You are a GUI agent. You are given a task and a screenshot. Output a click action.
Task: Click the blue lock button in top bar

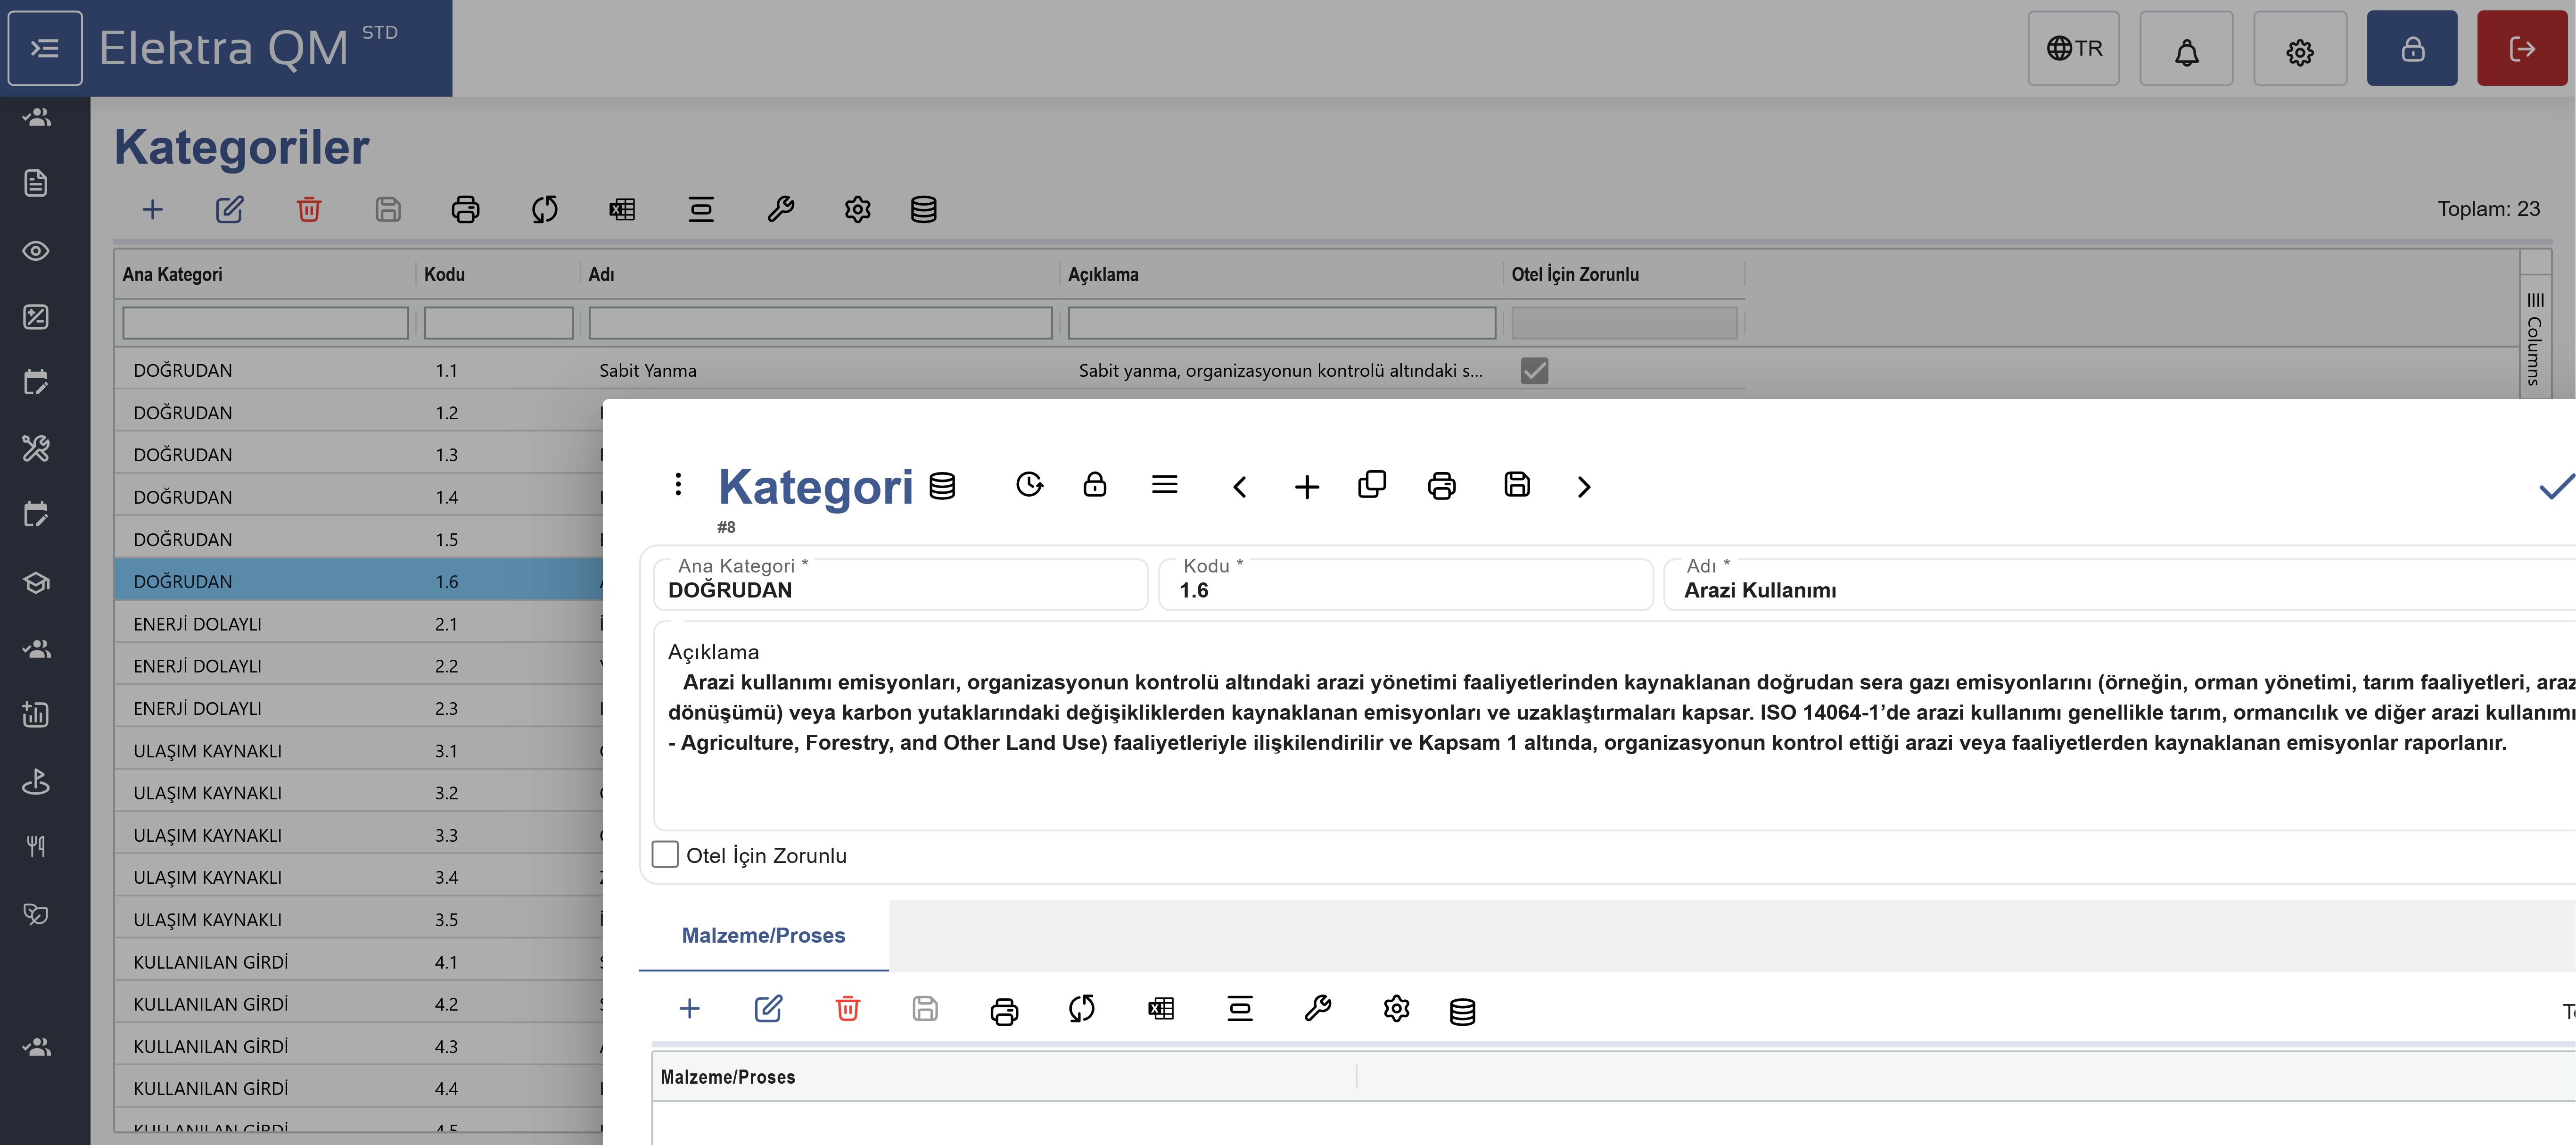(2411, 49)
